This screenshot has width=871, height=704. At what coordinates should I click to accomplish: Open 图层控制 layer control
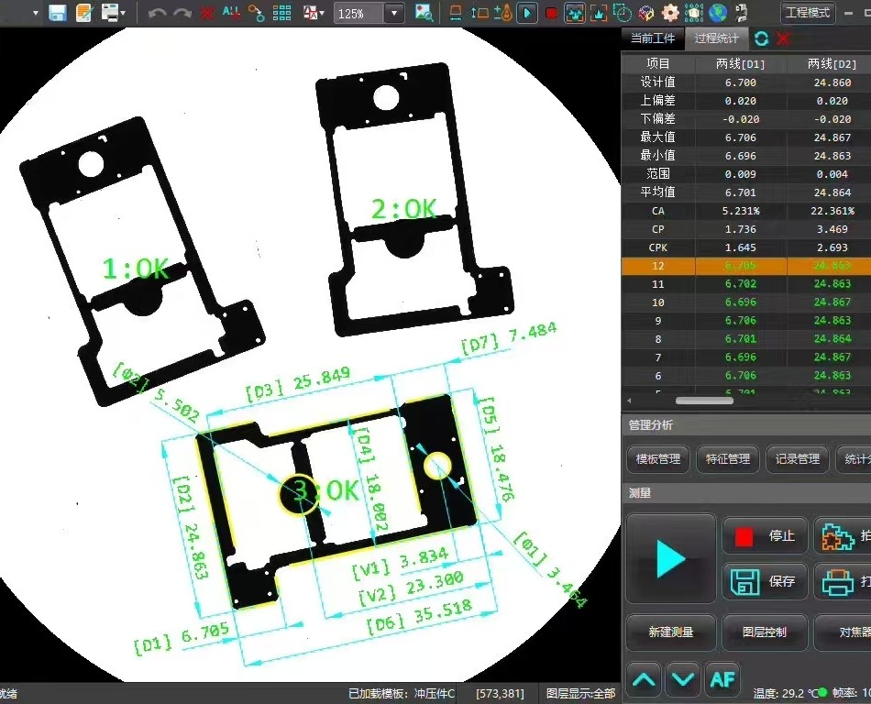765,632
